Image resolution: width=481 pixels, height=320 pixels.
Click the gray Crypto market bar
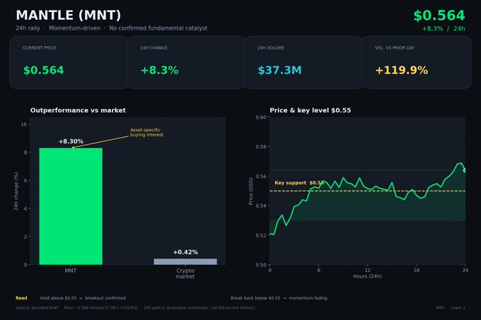point(185,261)
